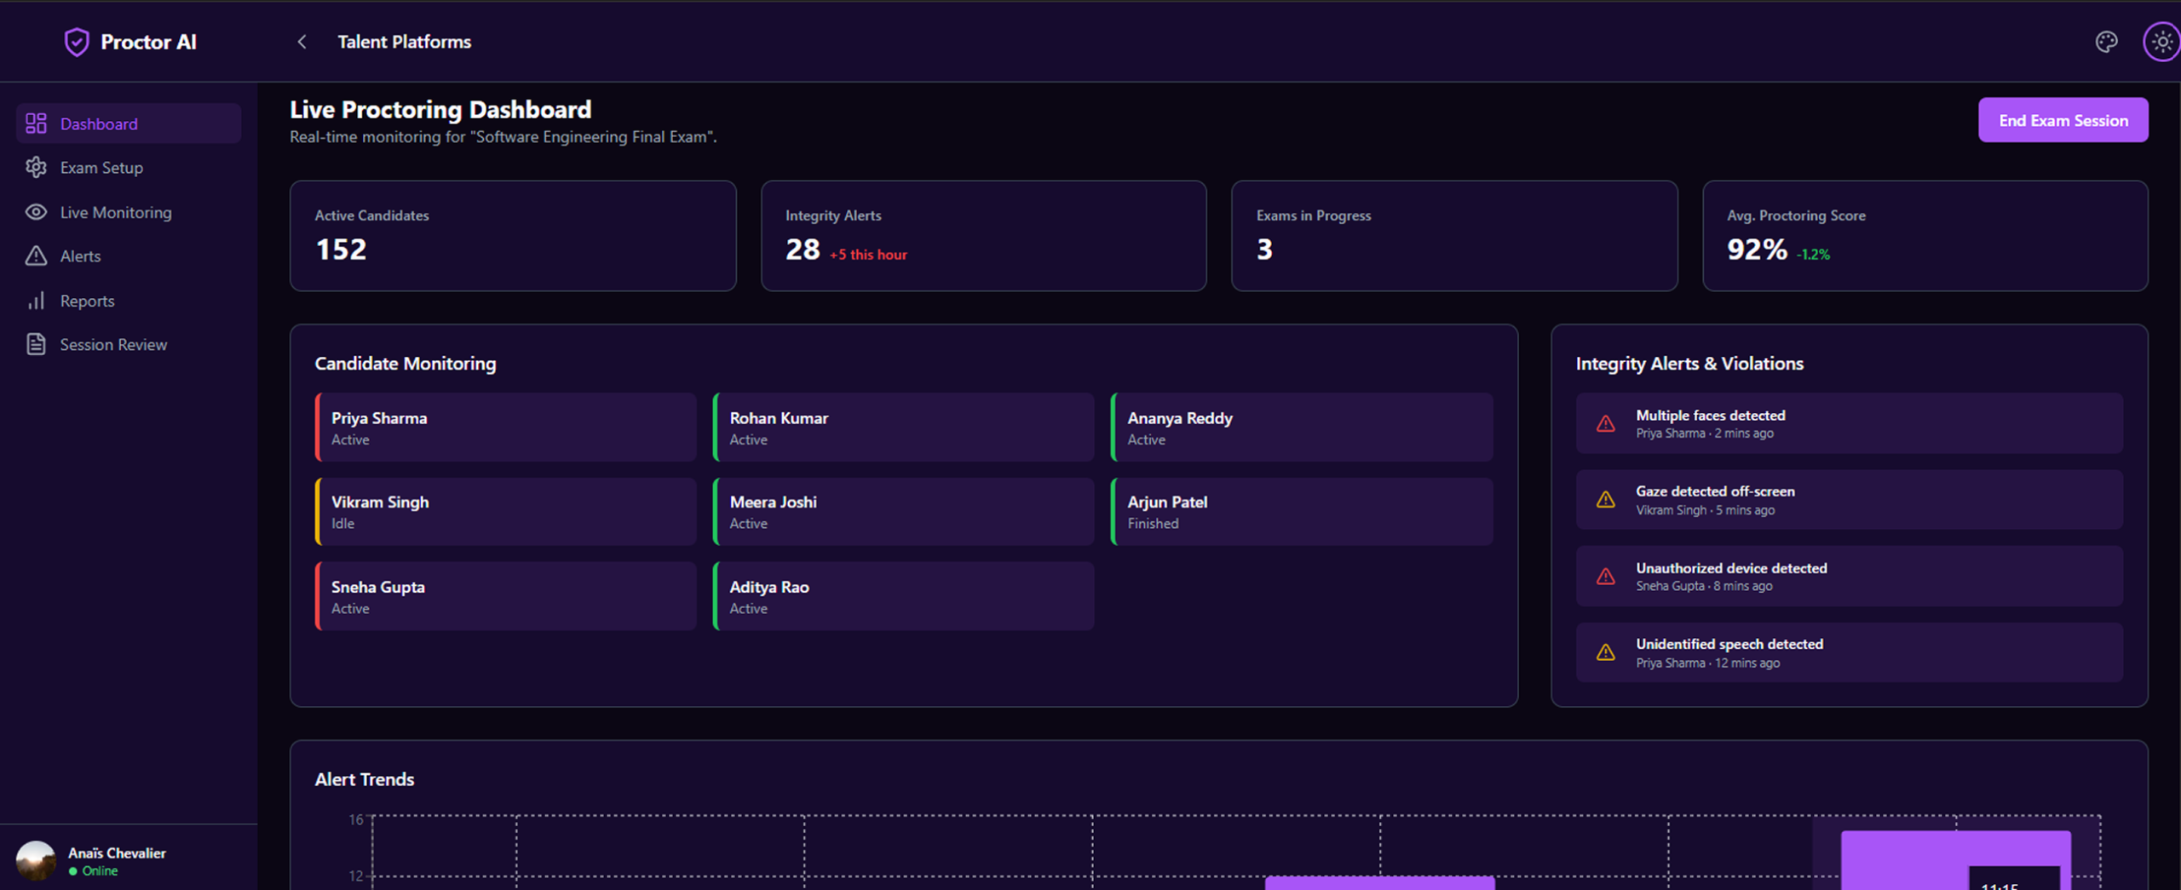The height and width of the screenshot is (890, 2181).
Task: Click the Session Review document icon
Action: tap(36, 345)
